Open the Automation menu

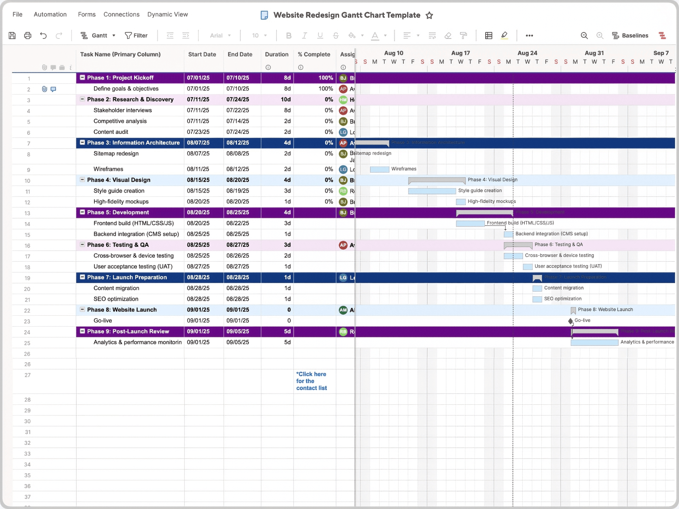coord(50,14)
